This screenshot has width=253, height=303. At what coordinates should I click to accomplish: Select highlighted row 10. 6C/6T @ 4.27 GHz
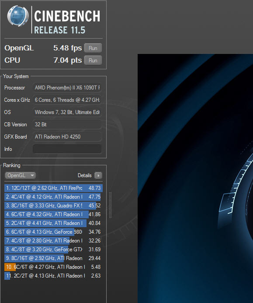click(53, 267)
